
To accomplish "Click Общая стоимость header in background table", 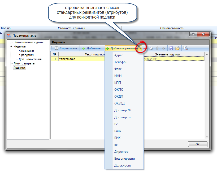I will [172, 28].
